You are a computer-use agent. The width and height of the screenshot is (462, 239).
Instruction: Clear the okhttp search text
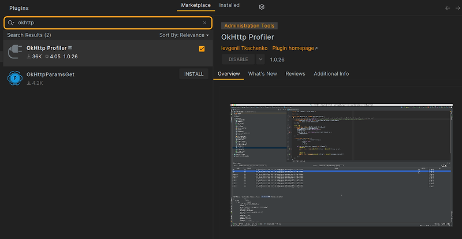[205, 23]
